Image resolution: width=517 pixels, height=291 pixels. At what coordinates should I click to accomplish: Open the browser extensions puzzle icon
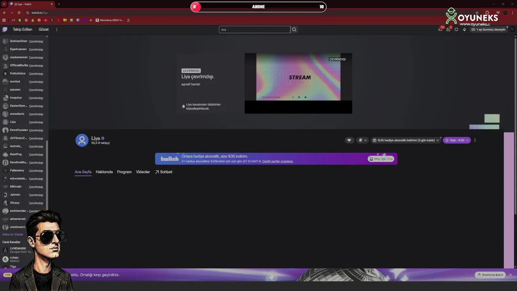[x=487, y=13]
